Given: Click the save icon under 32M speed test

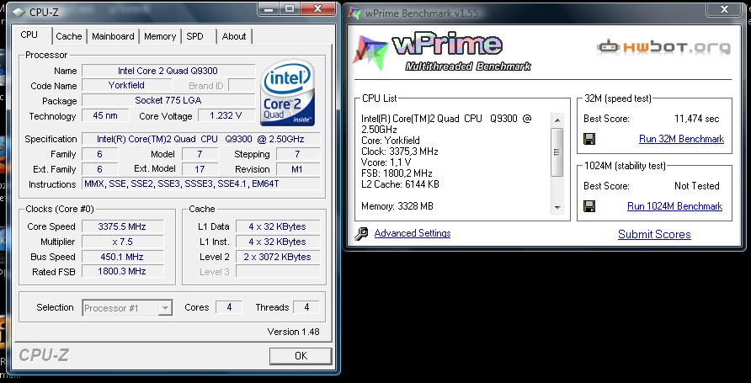Looking at the screenshot, I should pyautogui.click(x=589, y=139).
